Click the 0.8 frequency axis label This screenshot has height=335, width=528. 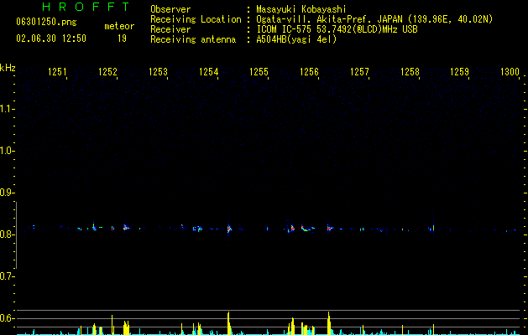coord(7,234)
